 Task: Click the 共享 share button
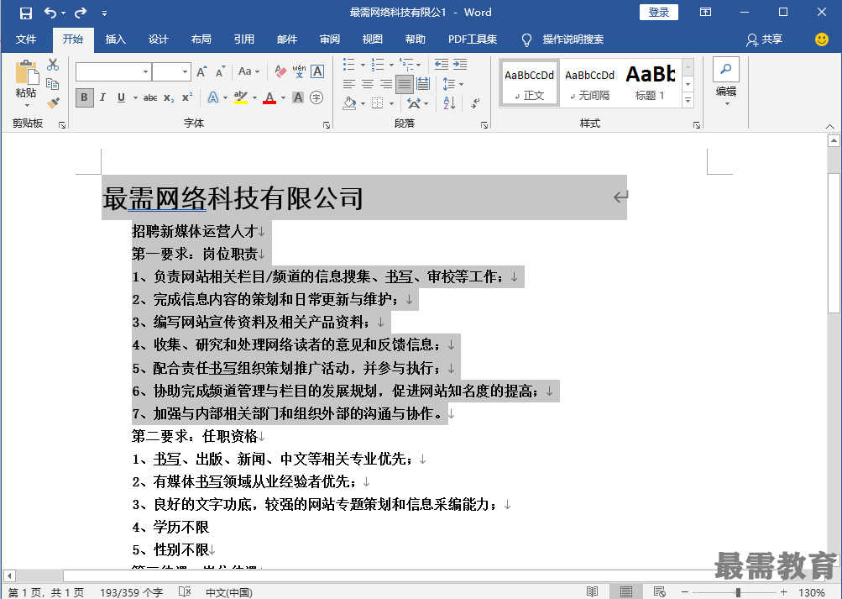(764, 39)
